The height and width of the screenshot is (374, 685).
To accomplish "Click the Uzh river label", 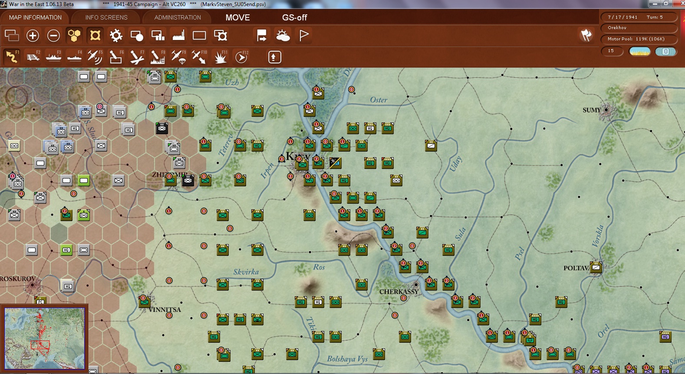I will click(x=232, y=82).
